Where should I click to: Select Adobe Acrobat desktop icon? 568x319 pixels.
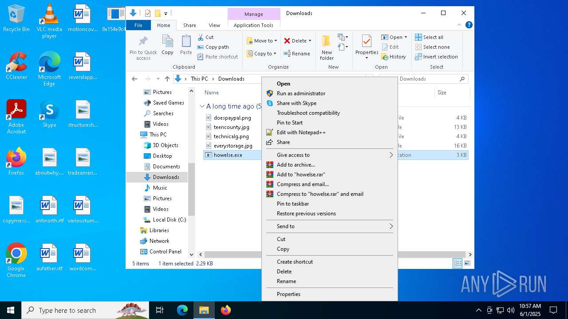[x=16, y=117]
